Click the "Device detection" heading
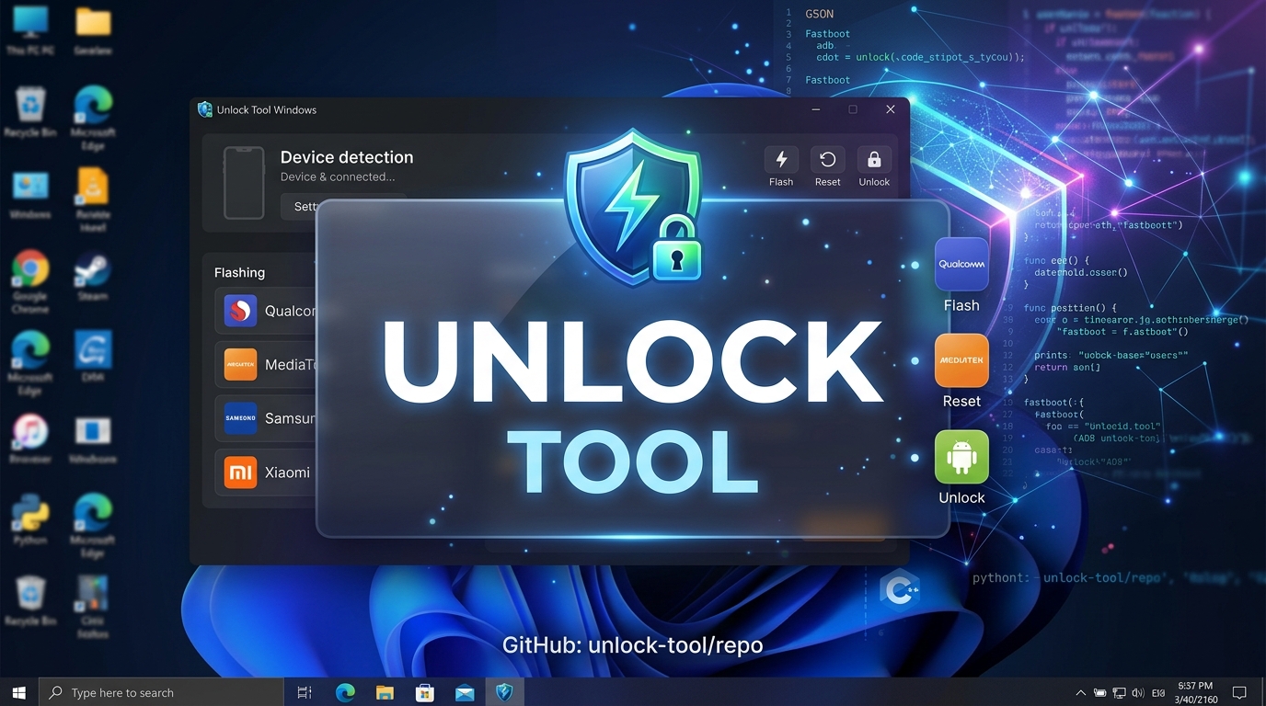 point(347,157)
